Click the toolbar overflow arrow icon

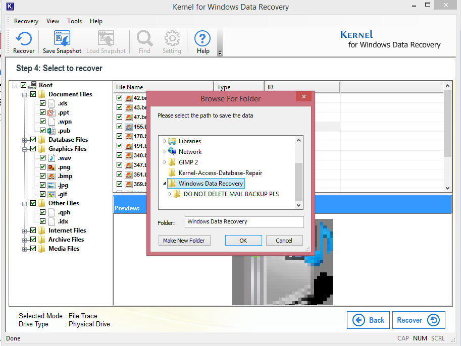pos(220,53)
